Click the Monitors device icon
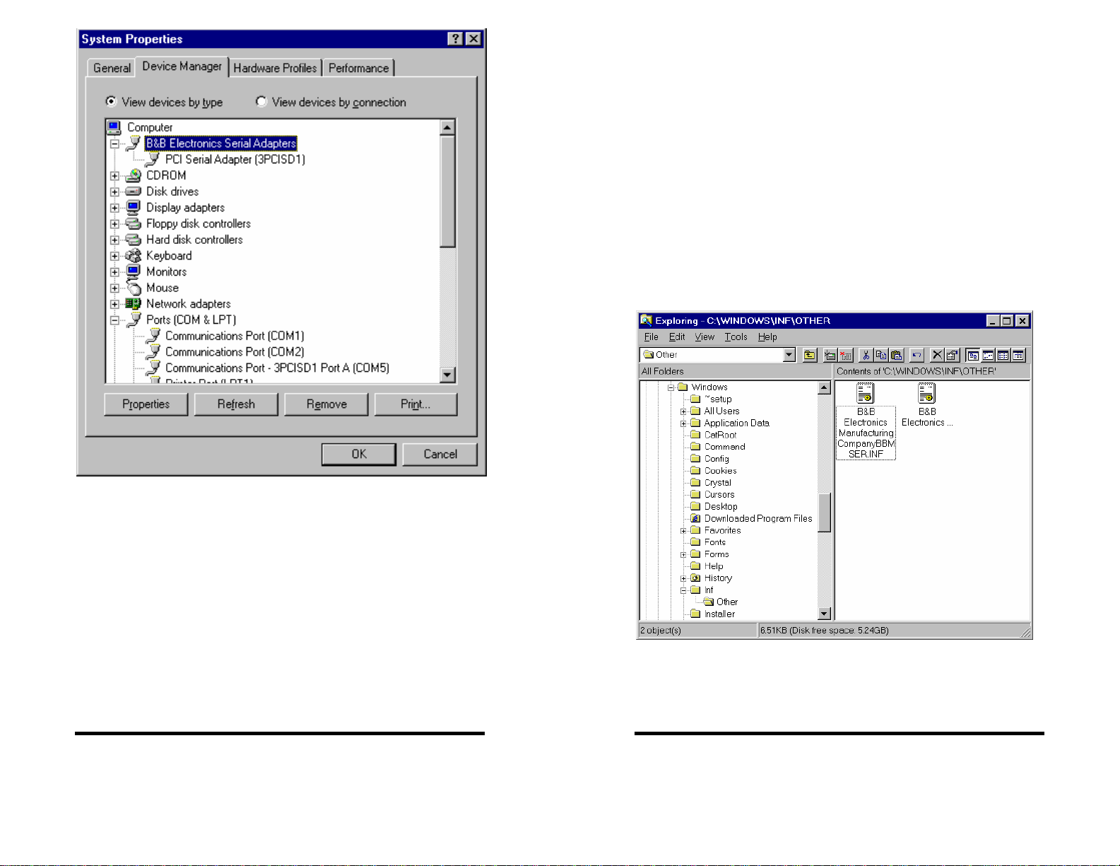The image size is (1120, 866). [x=133, y=271]
